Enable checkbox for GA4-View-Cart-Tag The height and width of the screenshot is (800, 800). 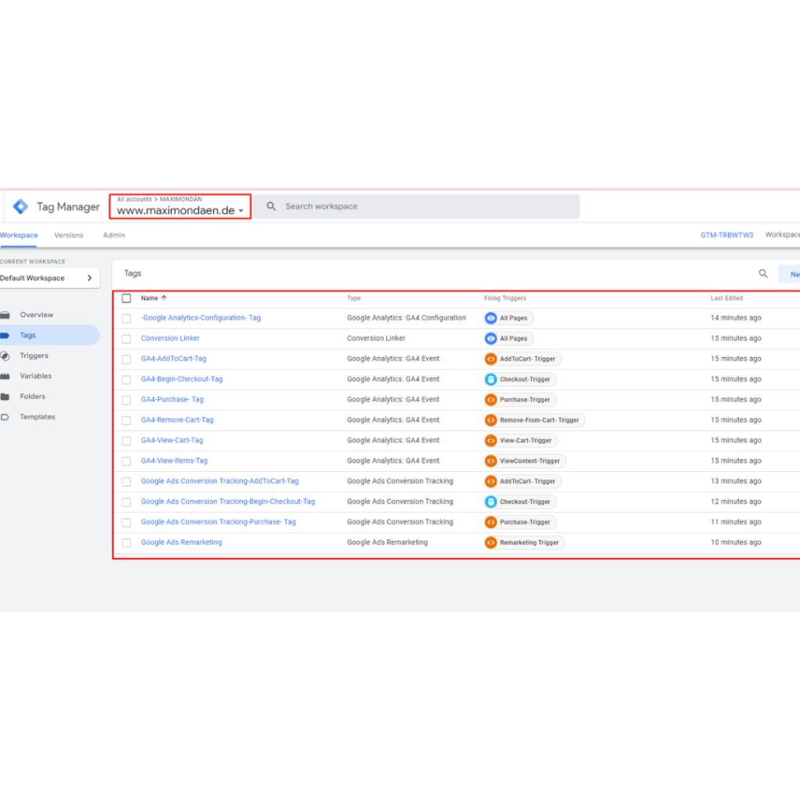pos(127,441)
